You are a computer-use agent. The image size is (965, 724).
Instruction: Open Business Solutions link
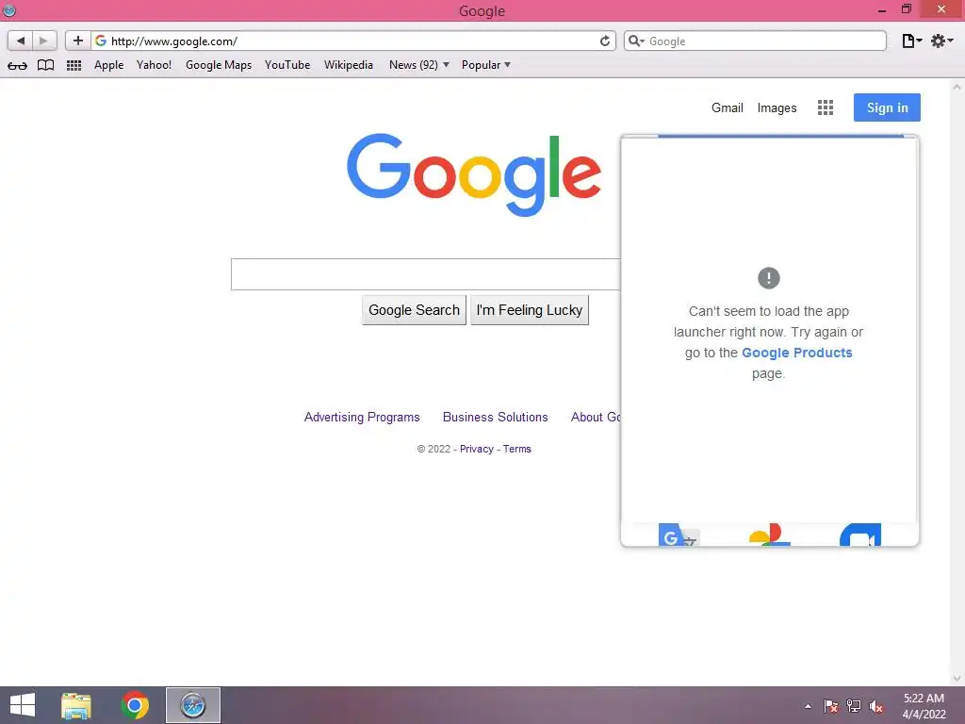tap(496, 417)
